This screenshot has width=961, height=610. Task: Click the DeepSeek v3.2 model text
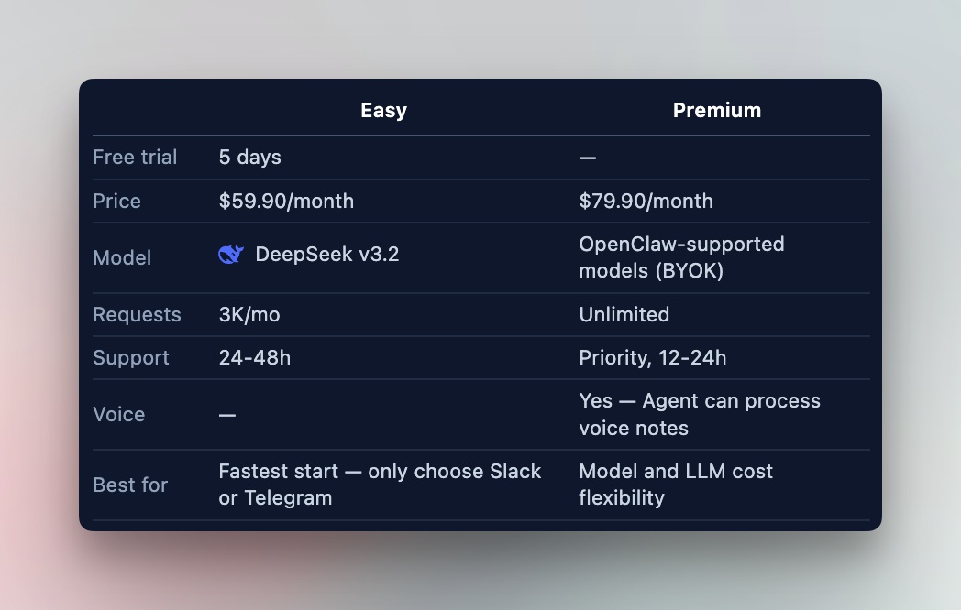(x=327, y=255)
